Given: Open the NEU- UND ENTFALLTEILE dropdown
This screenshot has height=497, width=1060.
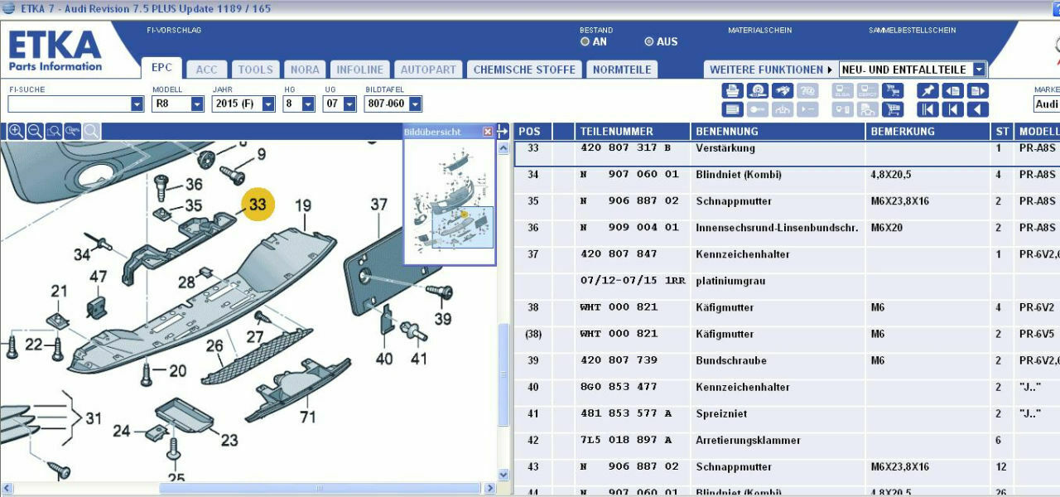Looking at the screenshot, I should click(x=980, y=70).
